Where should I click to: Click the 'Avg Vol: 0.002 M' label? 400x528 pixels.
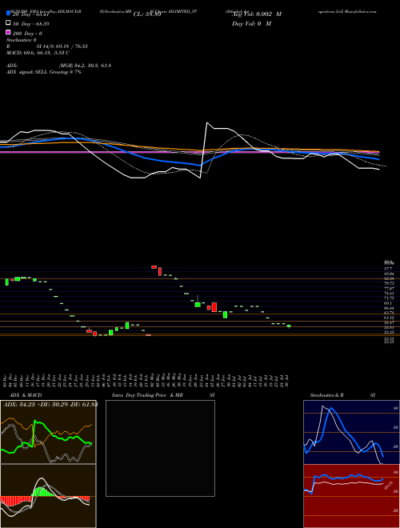pos(257,14)
